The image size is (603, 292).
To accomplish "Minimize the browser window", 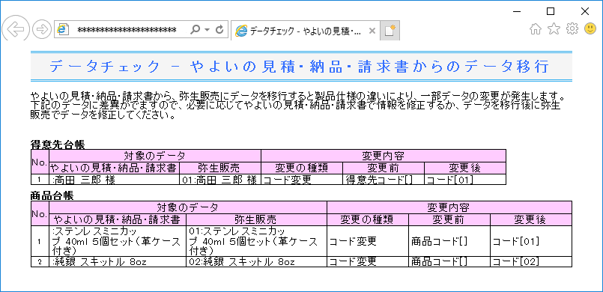I will (x=517, y=11).
